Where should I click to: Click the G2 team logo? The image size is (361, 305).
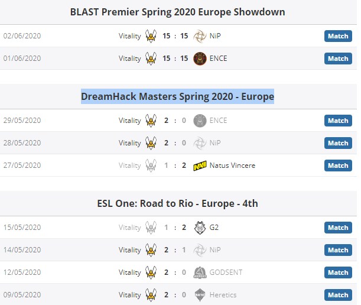[x=200, y=228]
